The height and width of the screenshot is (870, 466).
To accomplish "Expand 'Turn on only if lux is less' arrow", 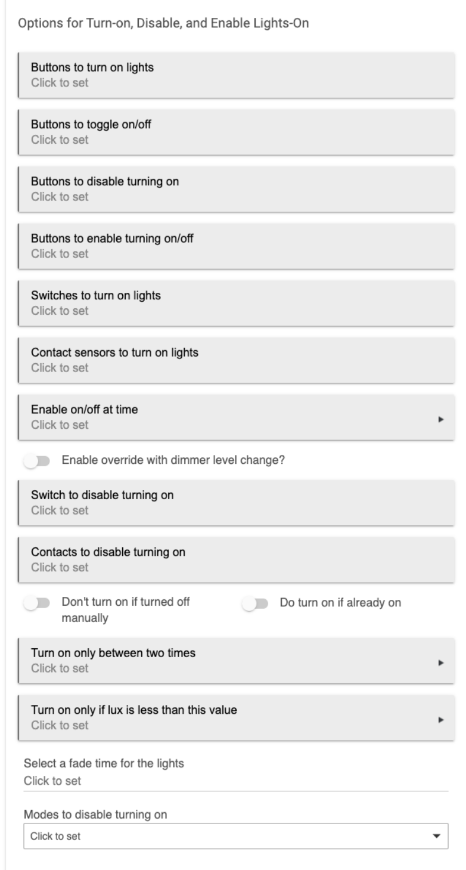I will 442,720.
